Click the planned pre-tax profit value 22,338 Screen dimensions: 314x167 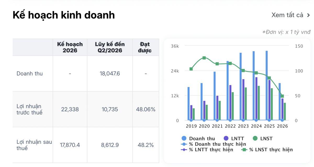tap(70, 109)
